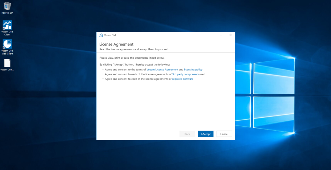Screen dimensions: 331x170
Task: Minimize the Veeam ONE installer window
Action: [221, 35]
